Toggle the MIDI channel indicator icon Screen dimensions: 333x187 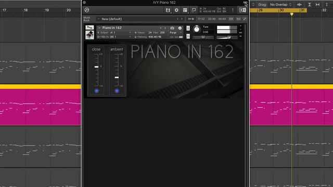98,37
